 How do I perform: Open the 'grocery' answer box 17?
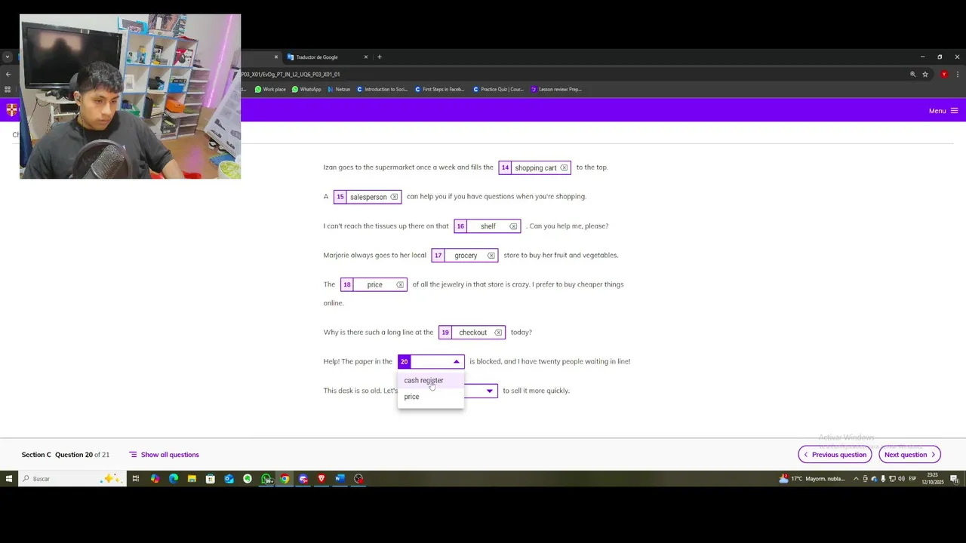[x=465, y=256]
